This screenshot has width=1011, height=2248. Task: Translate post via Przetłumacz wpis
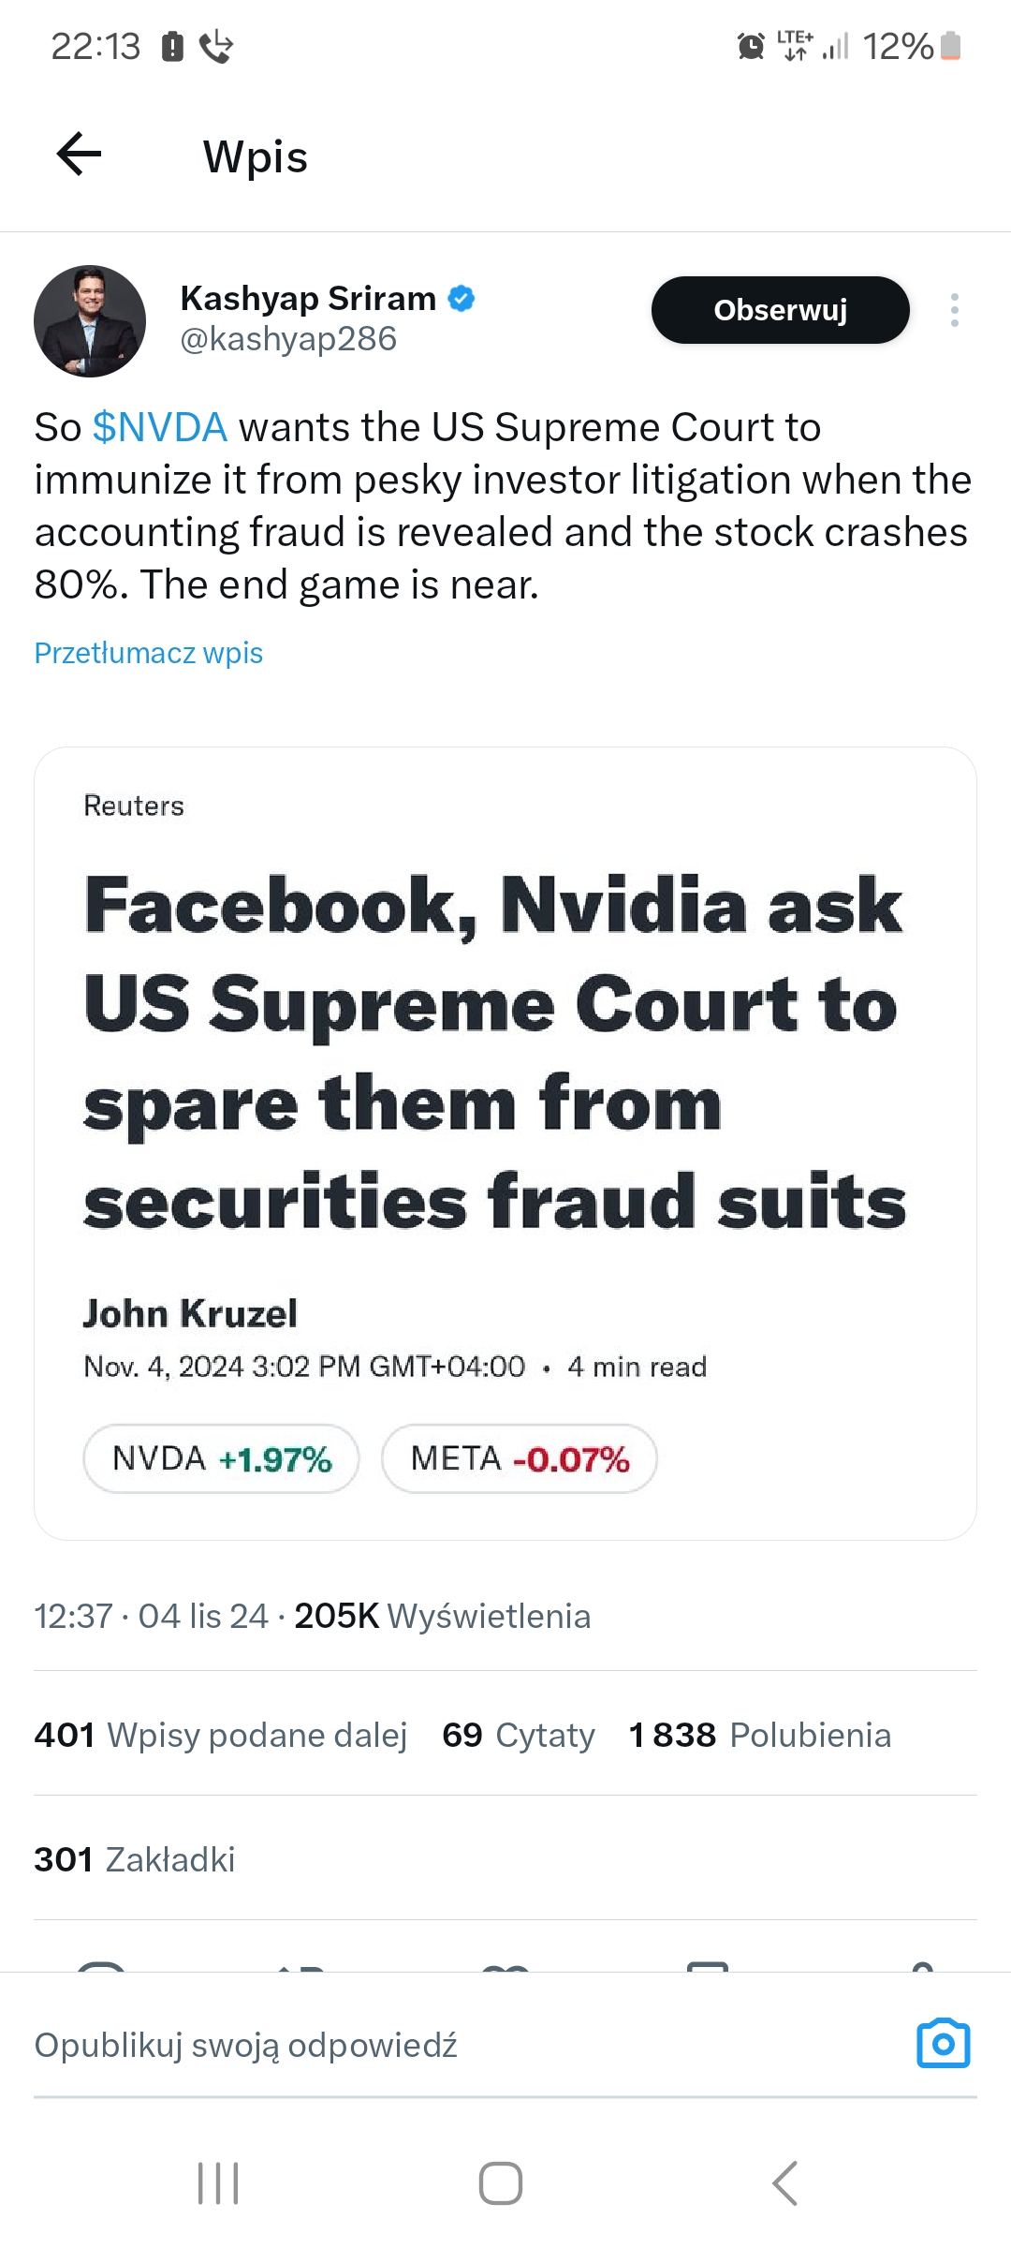pos(149,653)
